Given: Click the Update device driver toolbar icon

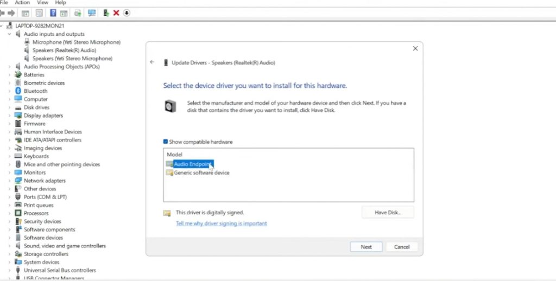Looking at the screenshot, I should click(x=78, y=13).
